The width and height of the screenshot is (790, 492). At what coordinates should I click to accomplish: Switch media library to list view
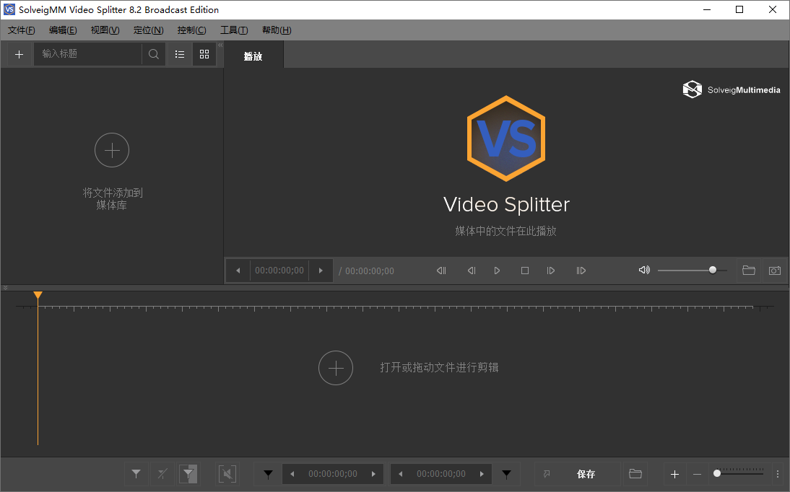click(179, 53)
